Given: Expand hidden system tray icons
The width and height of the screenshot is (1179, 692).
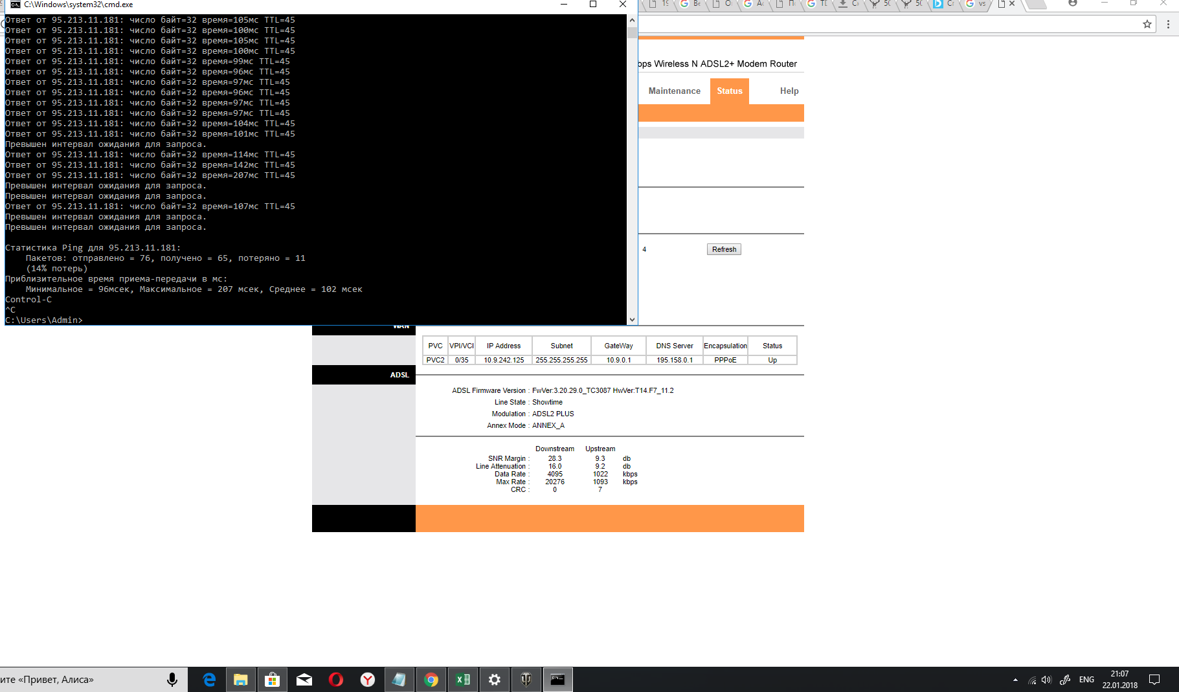Looking at the screenshot, I should coord(1015,680).
